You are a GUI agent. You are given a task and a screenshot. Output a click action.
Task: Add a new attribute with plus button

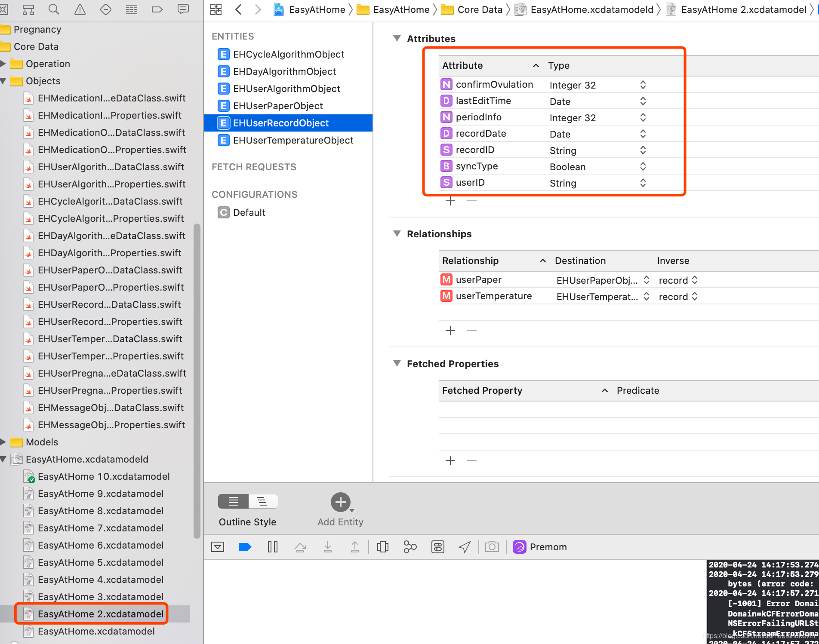450,201
